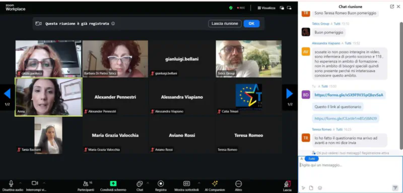Close the Chat riunione panel
This screenshot has height=193, width=403.
(398, 7)
